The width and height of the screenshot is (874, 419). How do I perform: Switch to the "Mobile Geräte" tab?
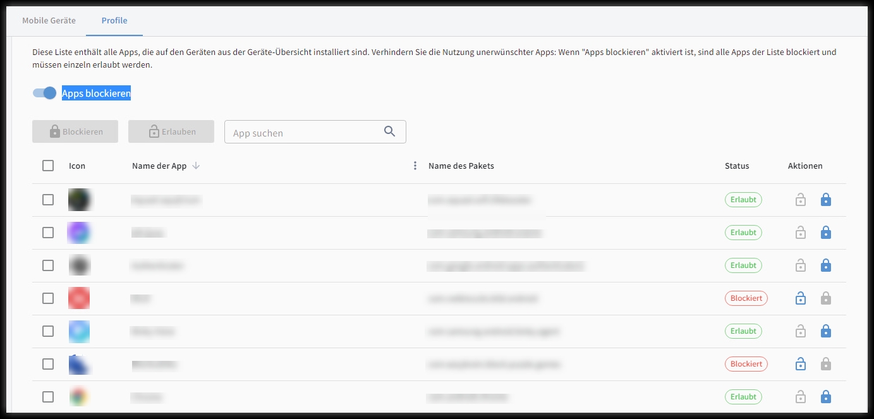coord(49,20)
